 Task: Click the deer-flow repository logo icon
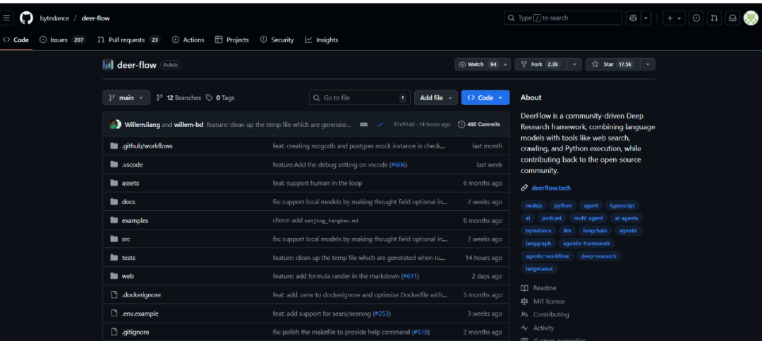108,65
